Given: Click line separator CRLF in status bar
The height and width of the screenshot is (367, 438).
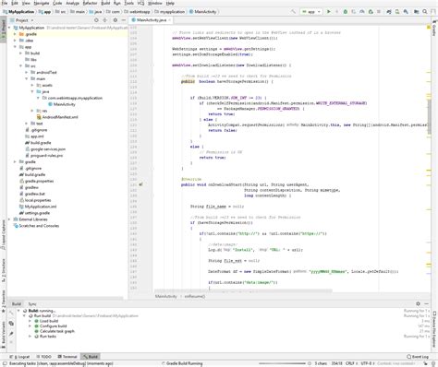Looking at the screenshot, I should click(350, 363).
